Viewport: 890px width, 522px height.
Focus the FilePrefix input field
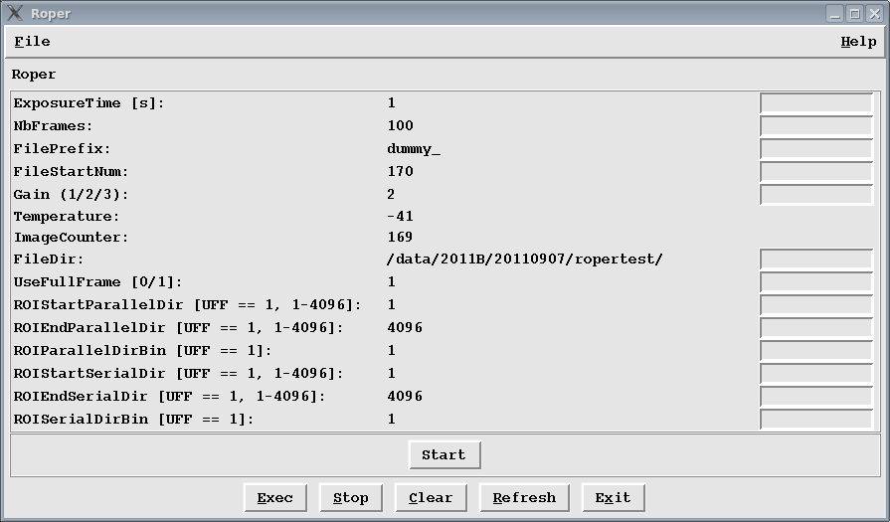pos(816,149)
